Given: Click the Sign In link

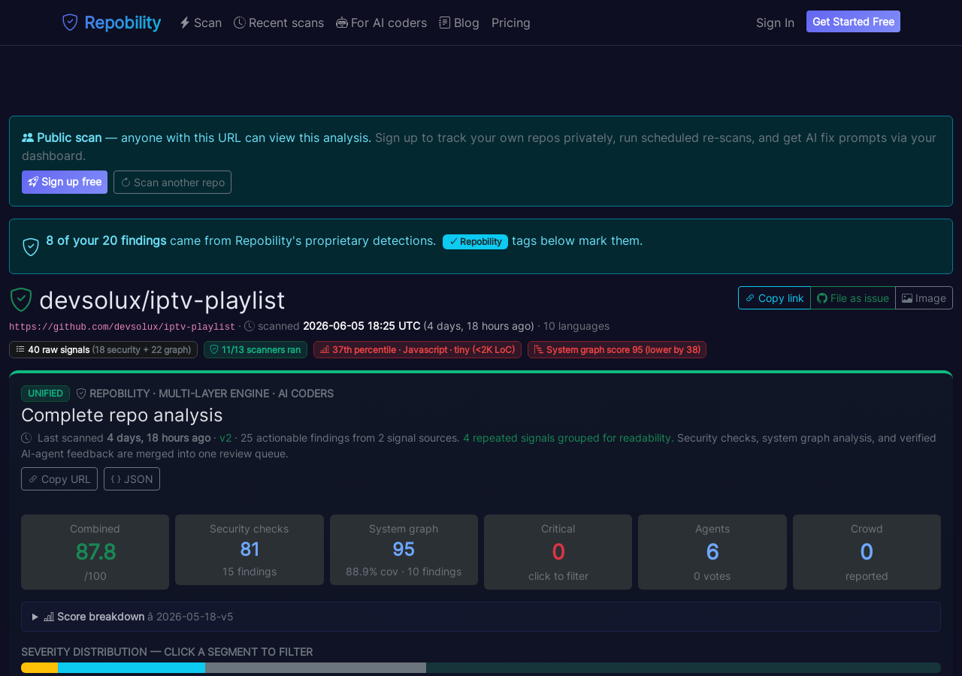Looking at the screenshot, I should 775,23.
